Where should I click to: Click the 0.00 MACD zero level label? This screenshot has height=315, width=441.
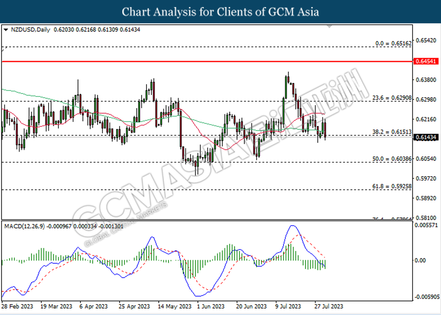tap(420, 260)
